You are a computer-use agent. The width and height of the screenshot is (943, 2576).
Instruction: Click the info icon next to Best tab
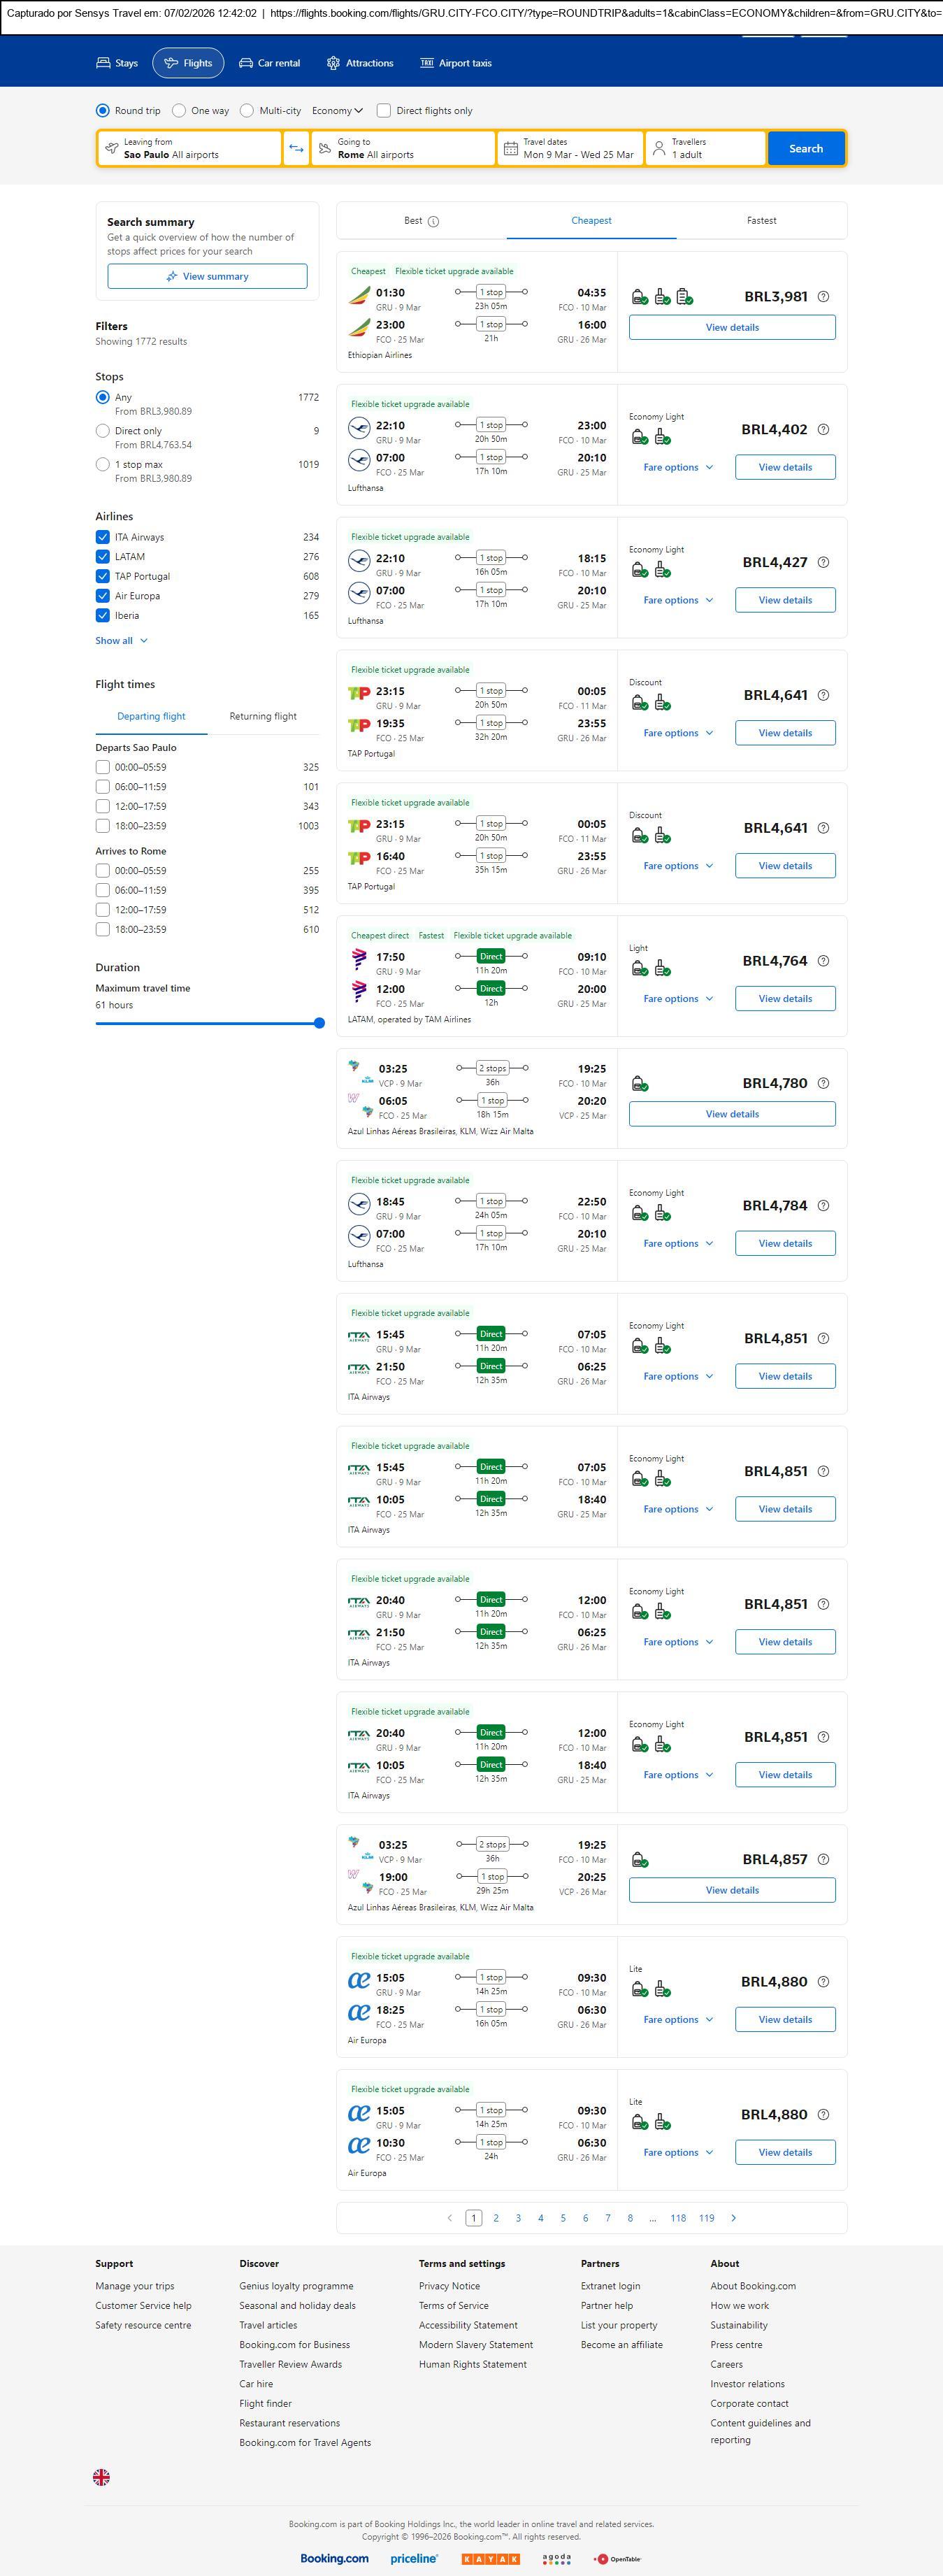[433, 222]
